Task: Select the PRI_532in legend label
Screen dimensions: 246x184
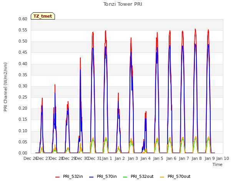Action: point(73,176)
